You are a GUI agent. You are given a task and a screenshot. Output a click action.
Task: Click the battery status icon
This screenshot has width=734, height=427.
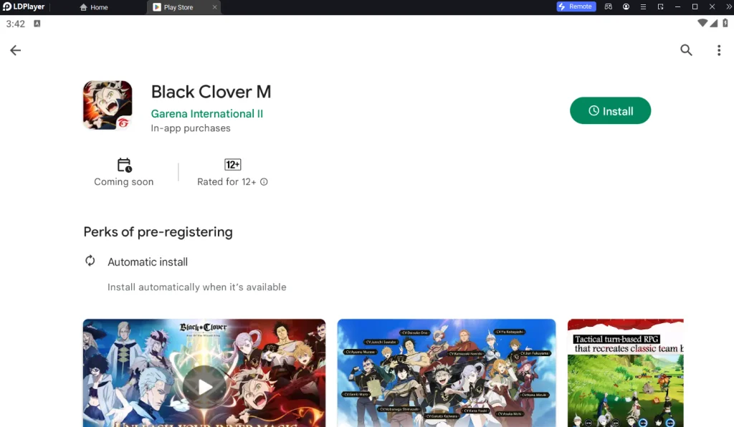tap(725, 23)
